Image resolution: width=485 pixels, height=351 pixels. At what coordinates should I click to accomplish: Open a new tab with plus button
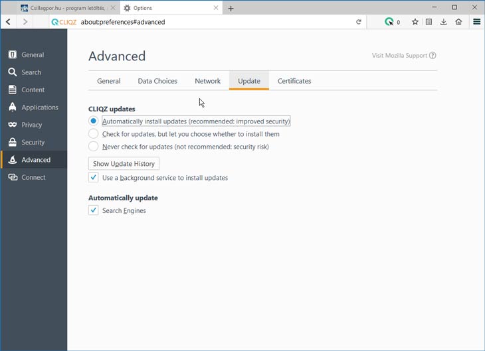231,9
